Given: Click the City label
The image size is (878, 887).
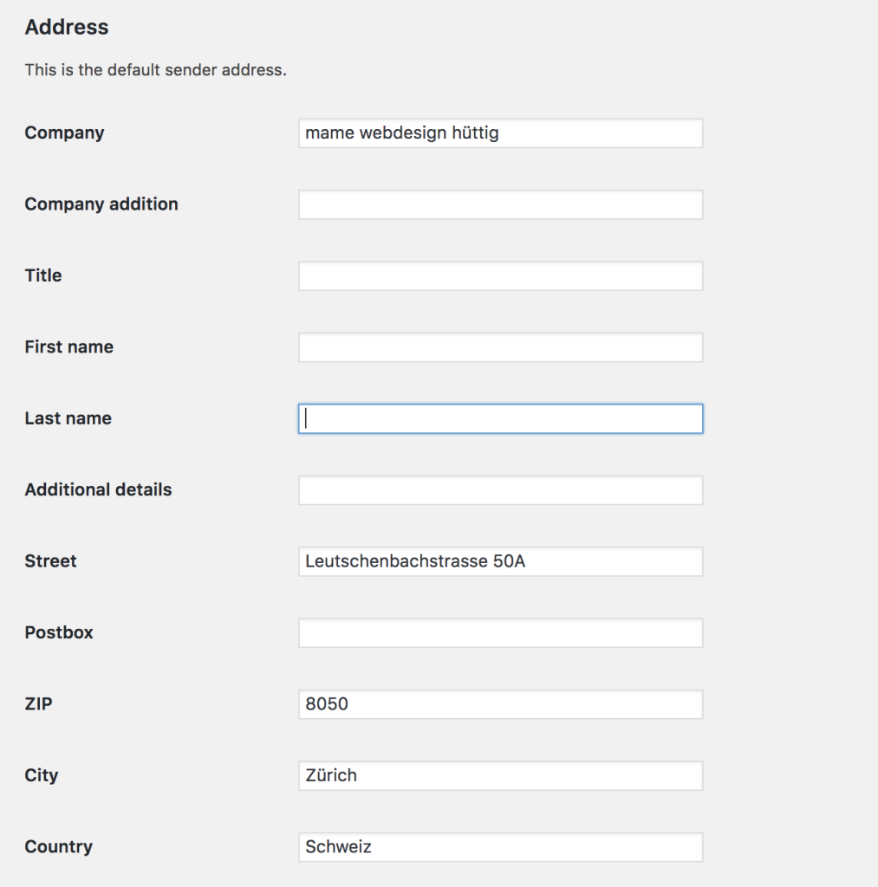Looking at the screenshot, I should coord(41,775).
